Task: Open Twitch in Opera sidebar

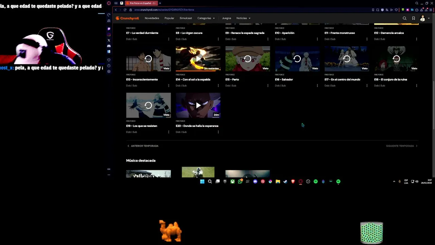Action: (109, 29)
